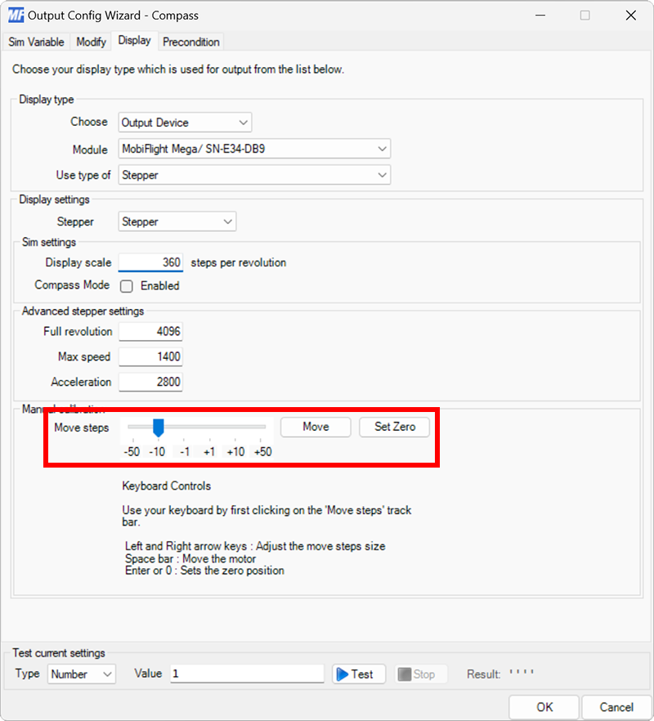This screenshot has height=721, width=654.
Task: Click the Value field showing 1
Action: (245, 674)
